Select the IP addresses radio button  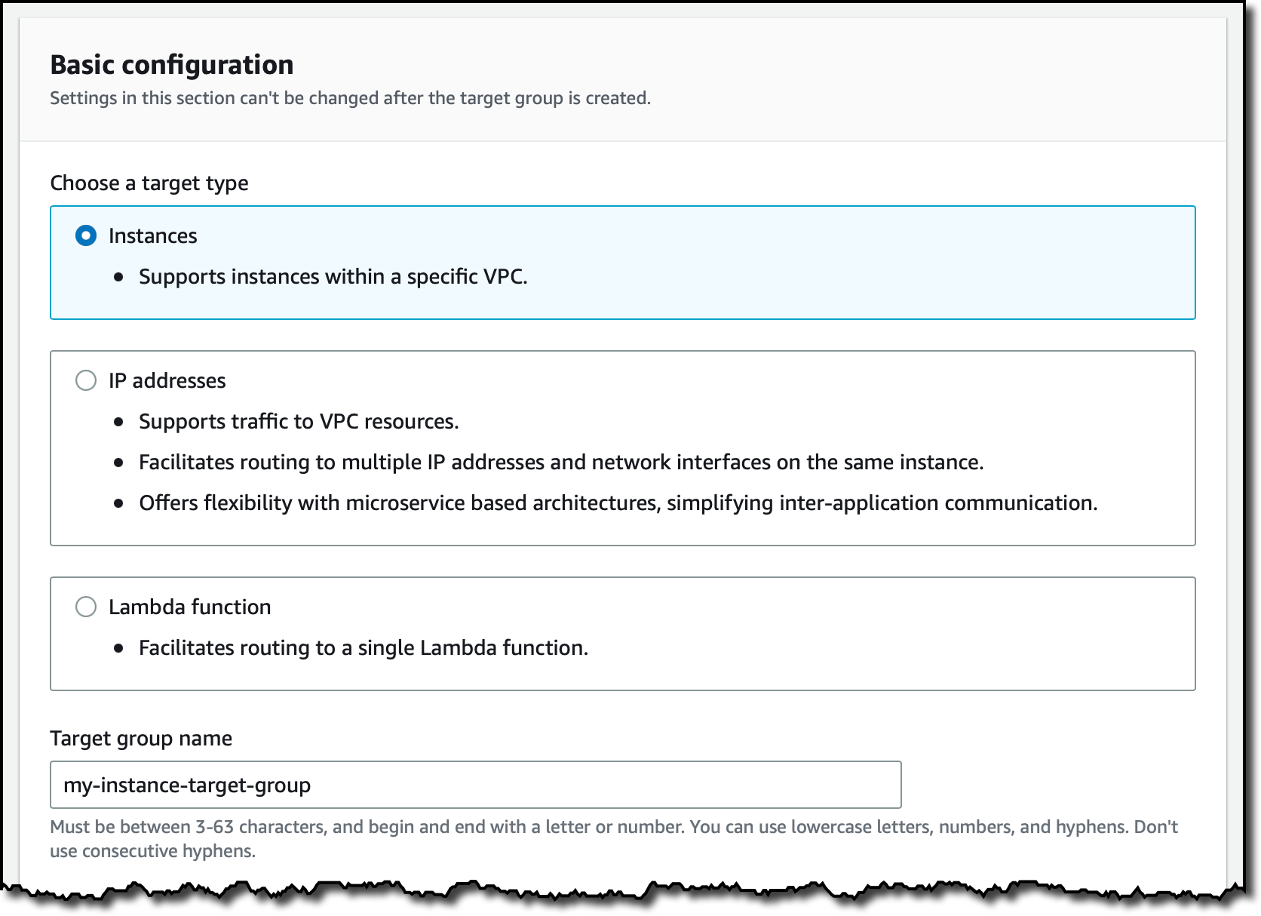86,380
